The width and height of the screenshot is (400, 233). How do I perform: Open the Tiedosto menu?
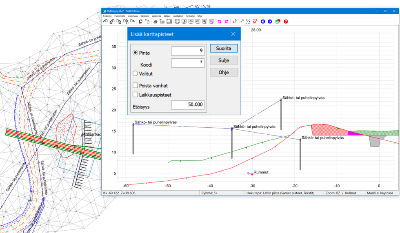[x=107, y=16]
